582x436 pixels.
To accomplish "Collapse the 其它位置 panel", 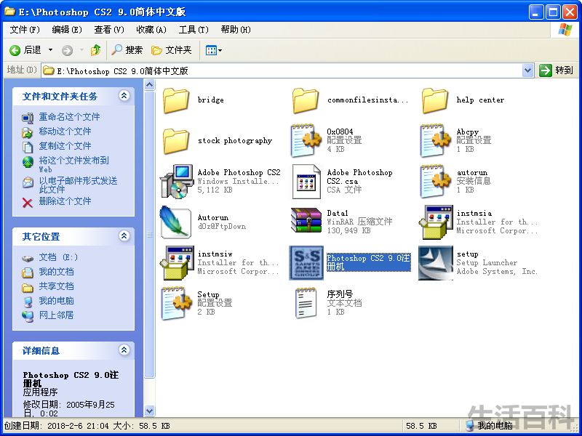I will pyautogui.click(x=124, y=235).
